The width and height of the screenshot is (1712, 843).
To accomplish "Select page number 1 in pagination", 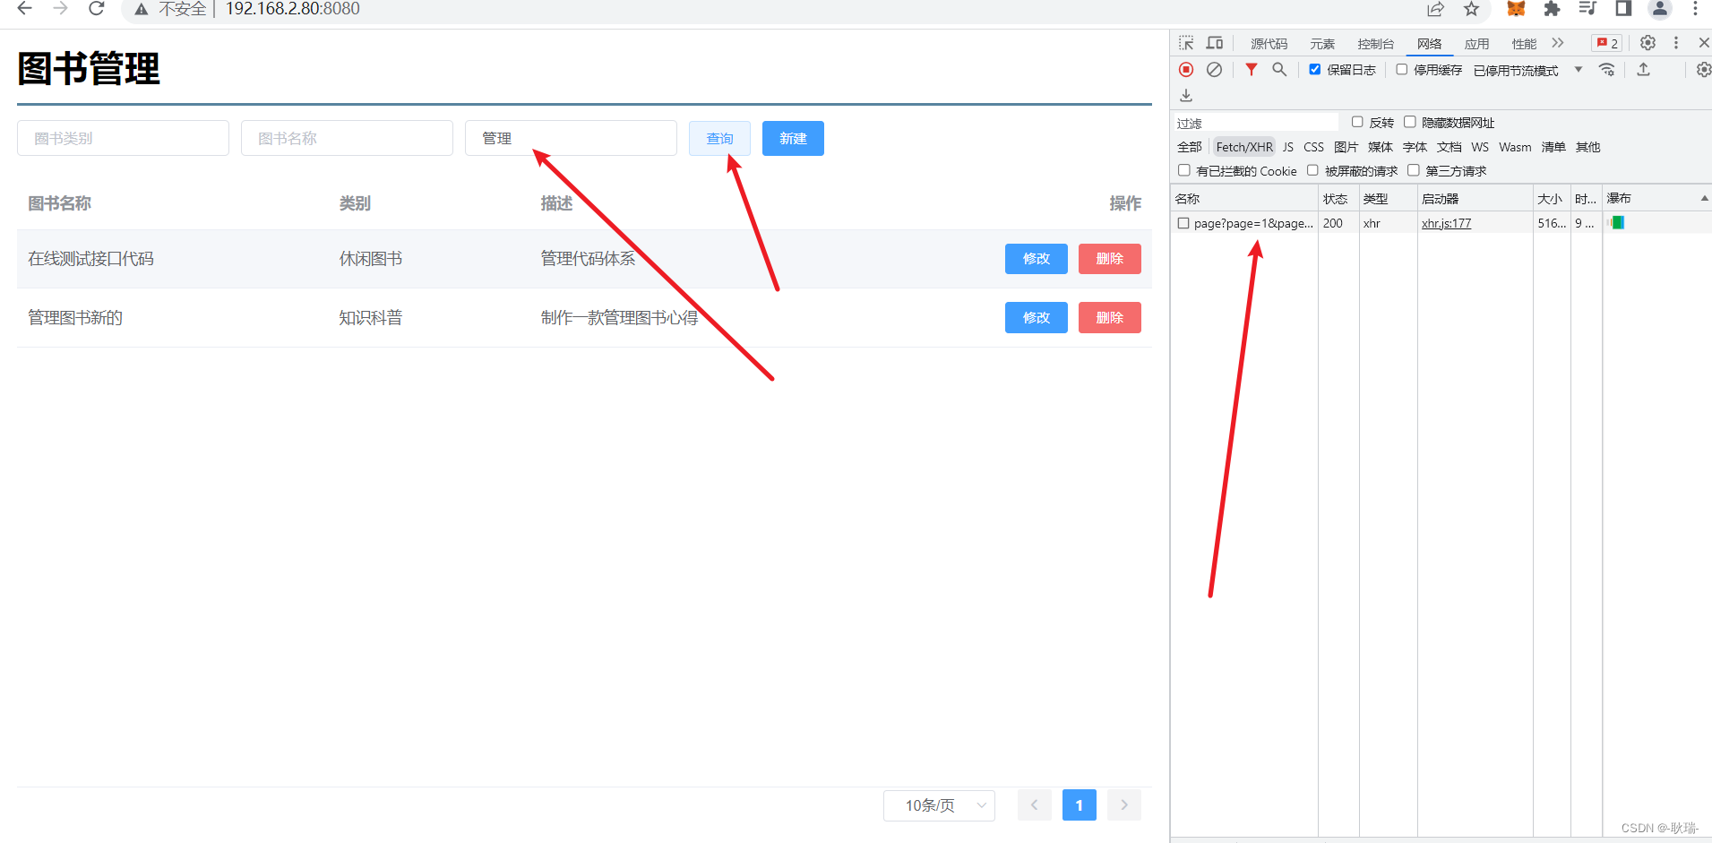I will click(x=1079, y=805).
